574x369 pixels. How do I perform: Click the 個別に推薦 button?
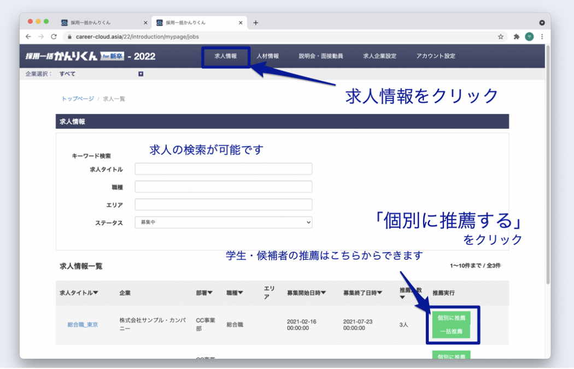453,317
